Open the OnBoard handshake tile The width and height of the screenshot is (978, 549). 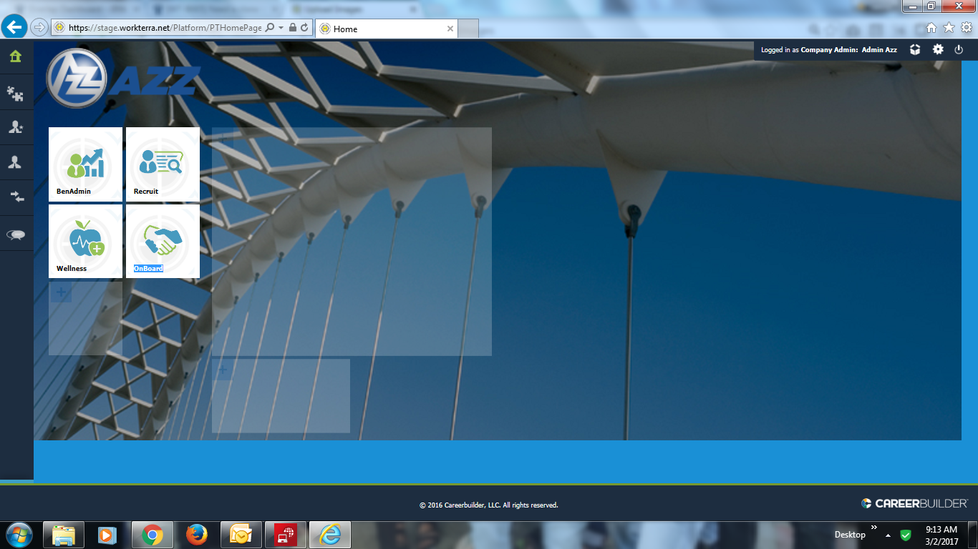[x=163, y=241]
